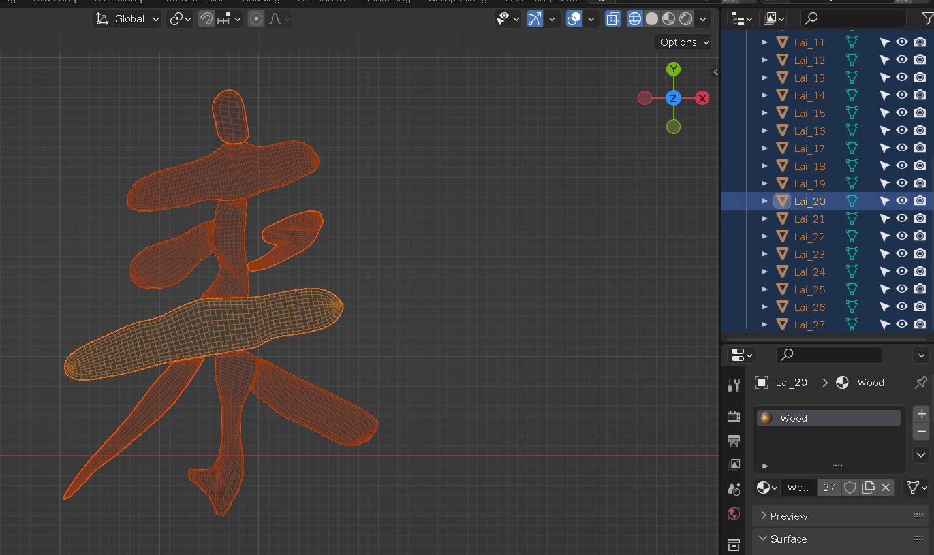Open the overlays settings dropdown arrow

click(x=591, y=19)
